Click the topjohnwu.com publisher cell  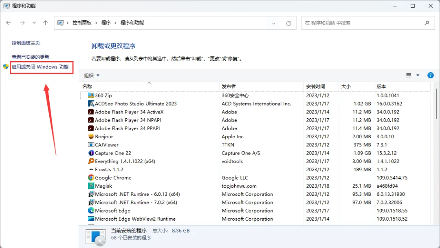tap(239, 186)
